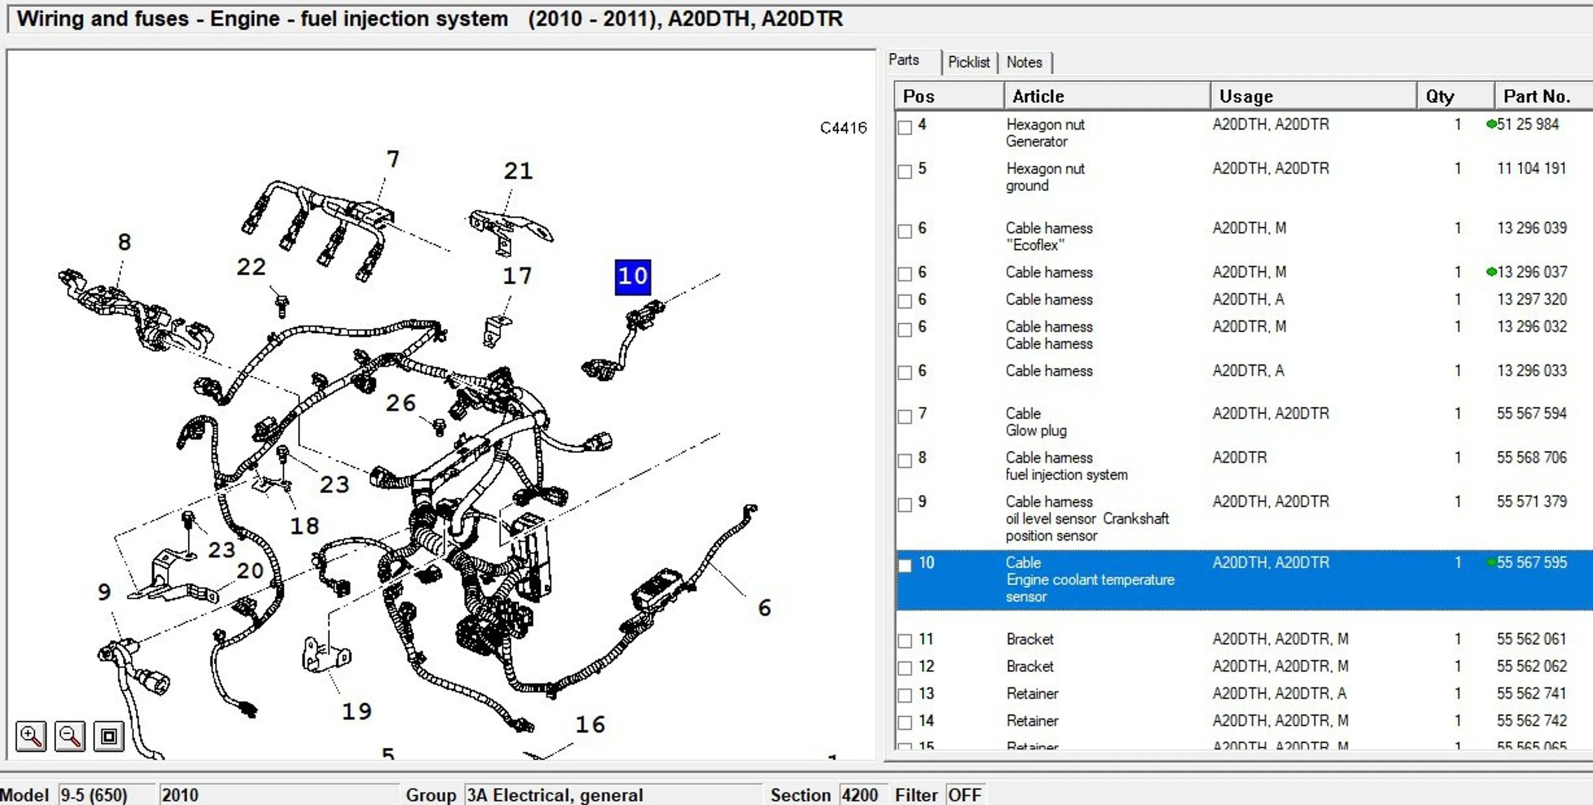Click green dot beside part 51 25 984
This screenshot has height=805, width=1593.
1490,124
